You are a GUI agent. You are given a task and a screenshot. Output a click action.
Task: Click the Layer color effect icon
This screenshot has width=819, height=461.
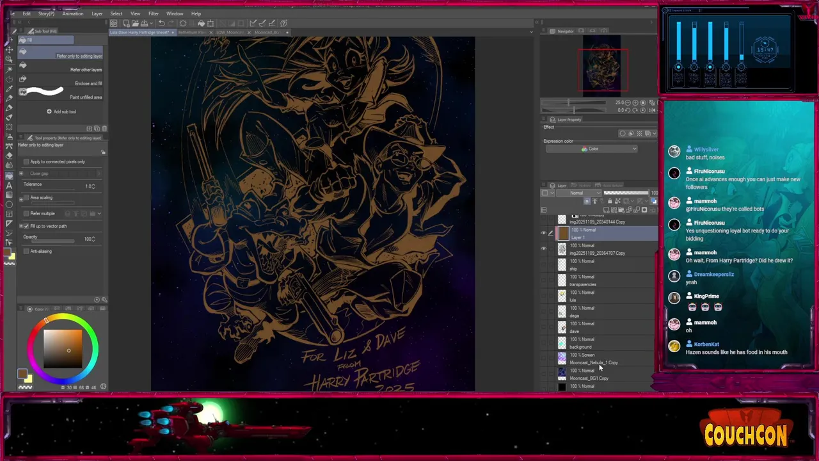[648, 133]
